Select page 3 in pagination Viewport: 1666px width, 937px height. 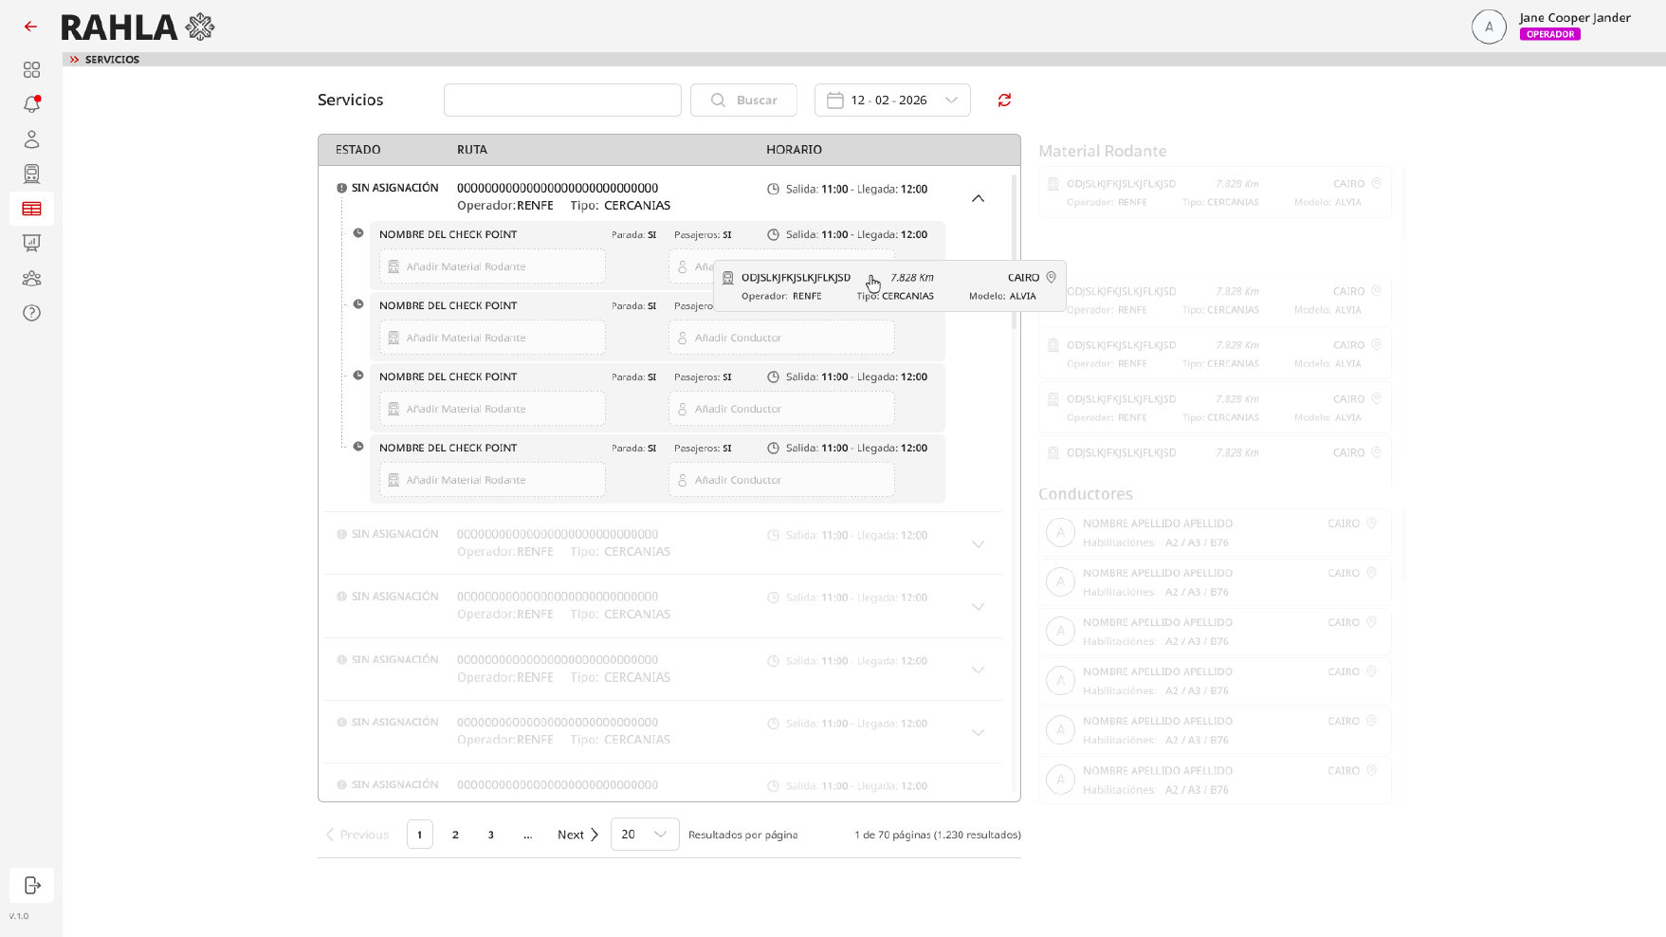(x=491, y=835)
